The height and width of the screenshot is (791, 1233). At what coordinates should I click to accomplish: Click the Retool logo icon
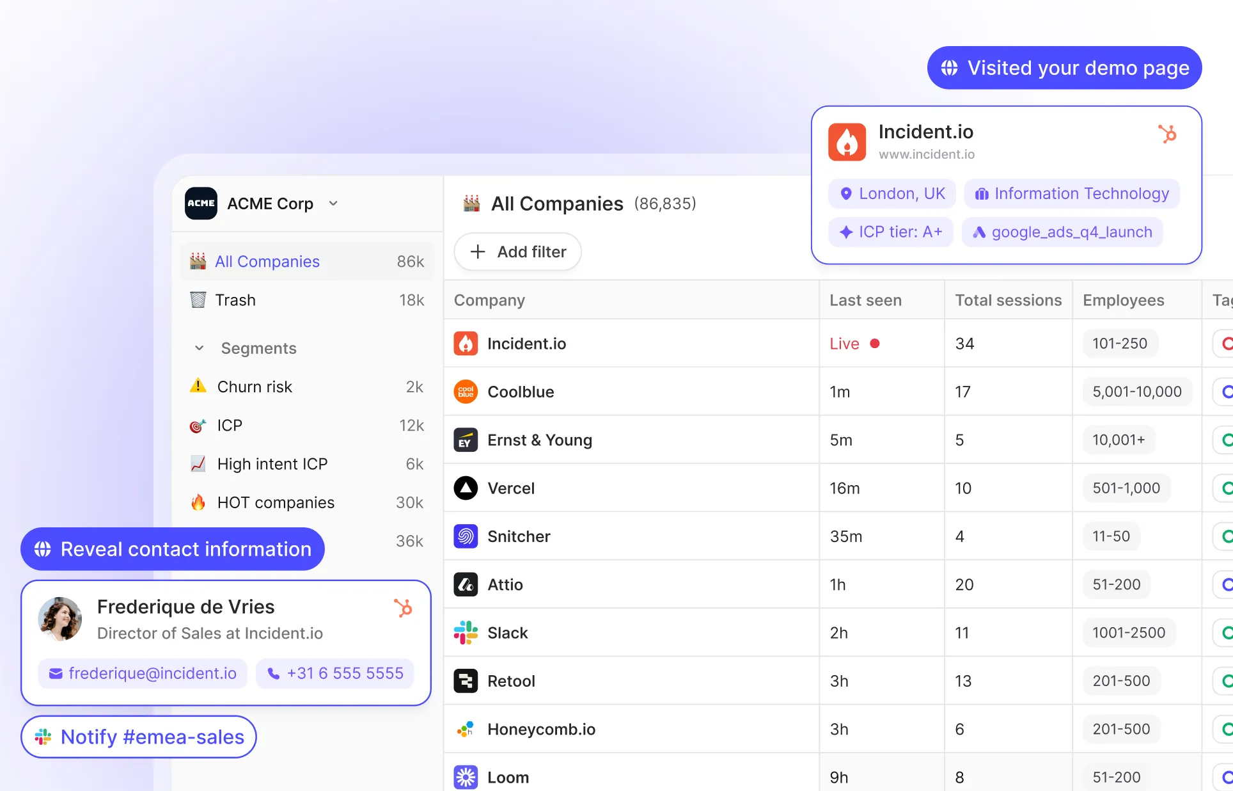point(466,681)
